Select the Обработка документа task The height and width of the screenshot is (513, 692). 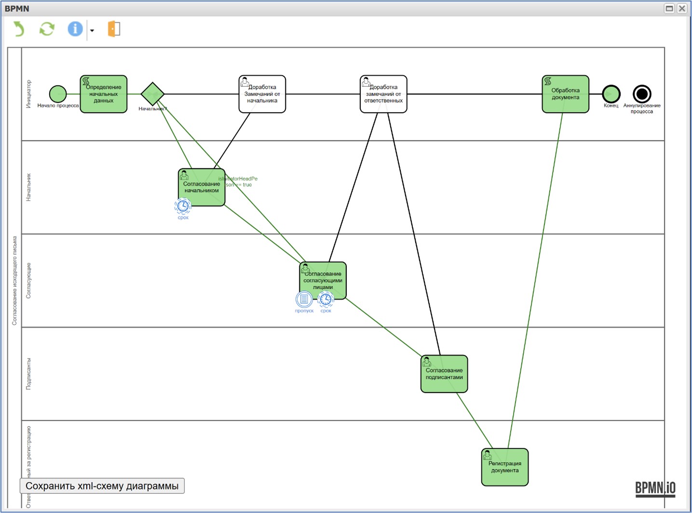(x=565, y=94)
